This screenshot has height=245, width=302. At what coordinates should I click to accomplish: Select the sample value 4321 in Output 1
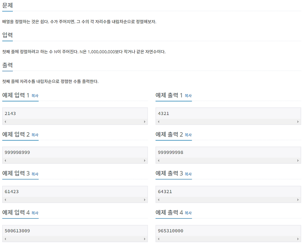164,113
